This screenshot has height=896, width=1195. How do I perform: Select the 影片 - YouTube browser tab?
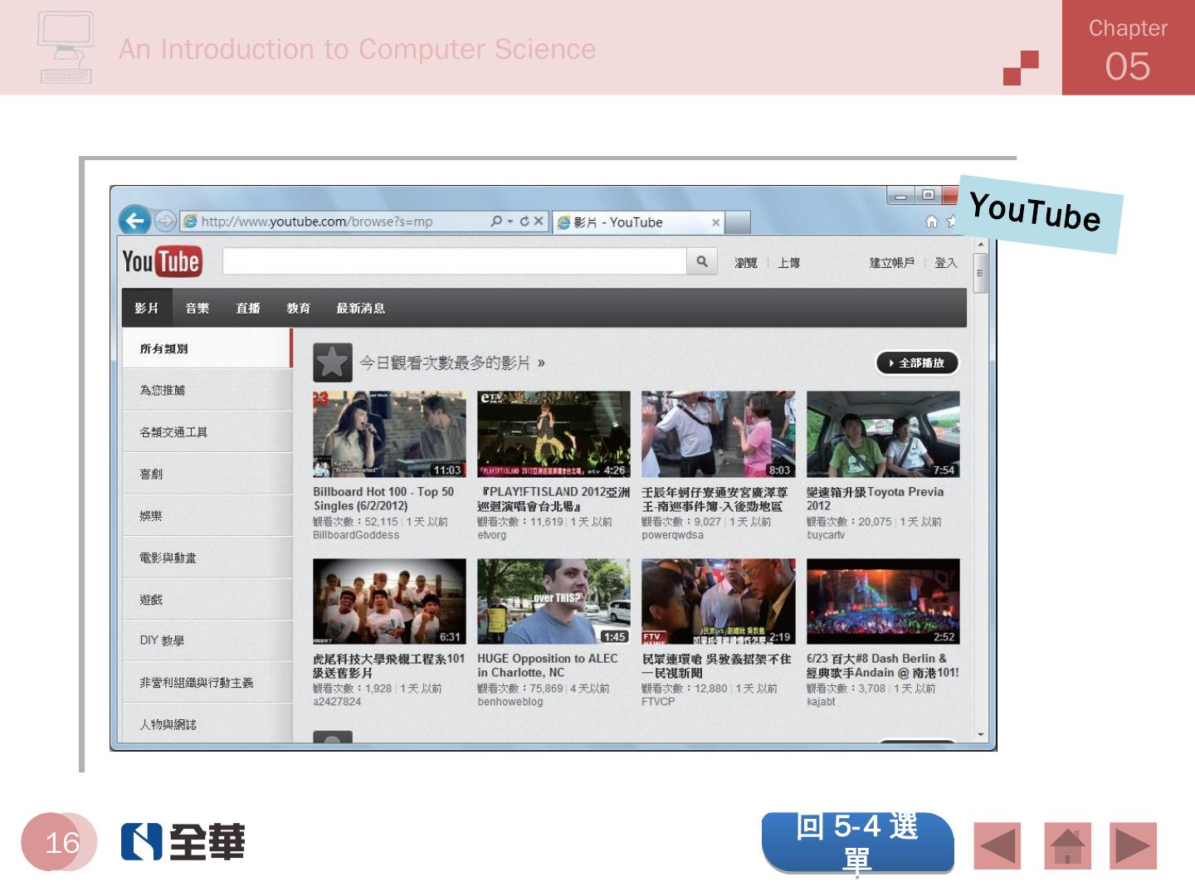pos(637,222)
